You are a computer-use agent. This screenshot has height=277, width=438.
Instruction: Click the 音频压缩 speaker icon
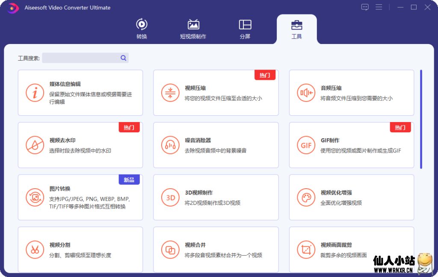(306, 93)
